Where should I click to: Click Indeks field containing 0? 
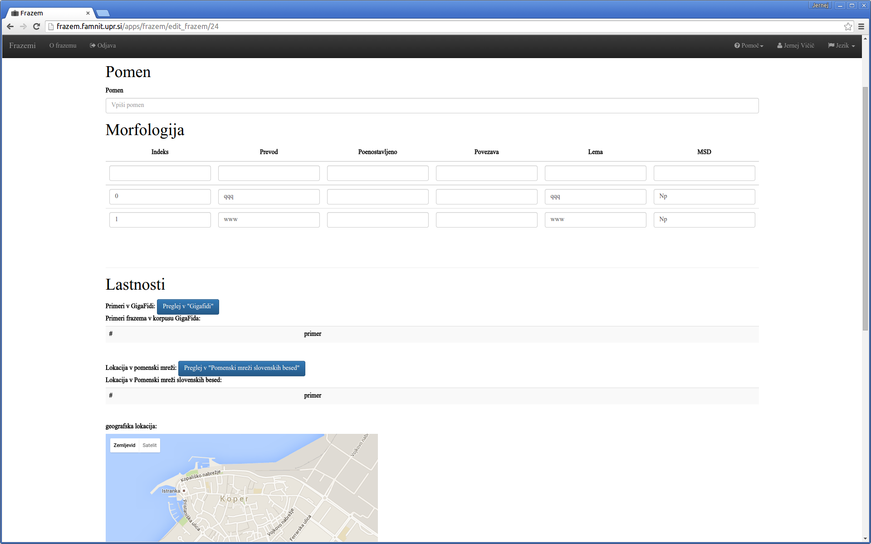[160, 197]
